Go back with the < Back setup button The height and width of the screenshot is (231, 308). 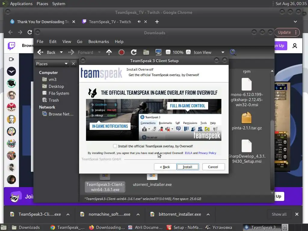click(x=165, y=167)
